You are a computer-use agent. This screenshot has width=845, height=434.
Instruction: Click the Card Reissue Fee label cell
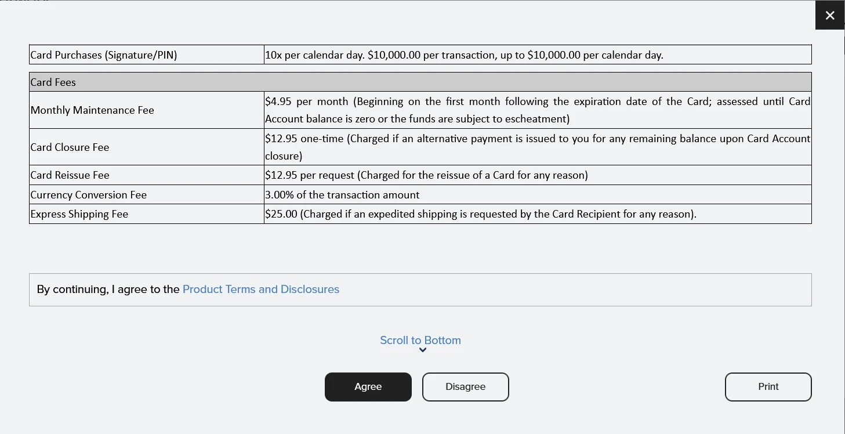[70, 175]
